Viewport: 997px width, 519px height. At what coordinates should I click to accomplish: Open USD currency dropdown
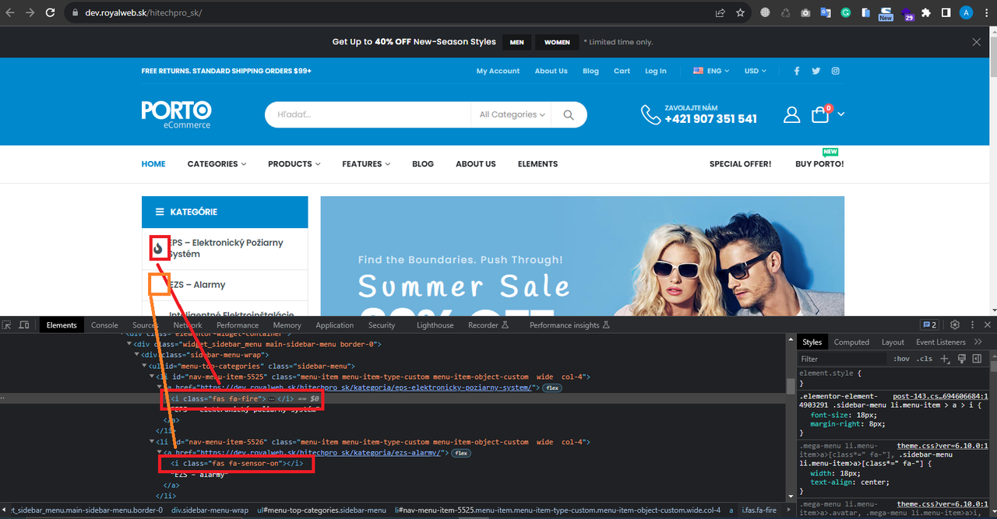click(756, 71)
